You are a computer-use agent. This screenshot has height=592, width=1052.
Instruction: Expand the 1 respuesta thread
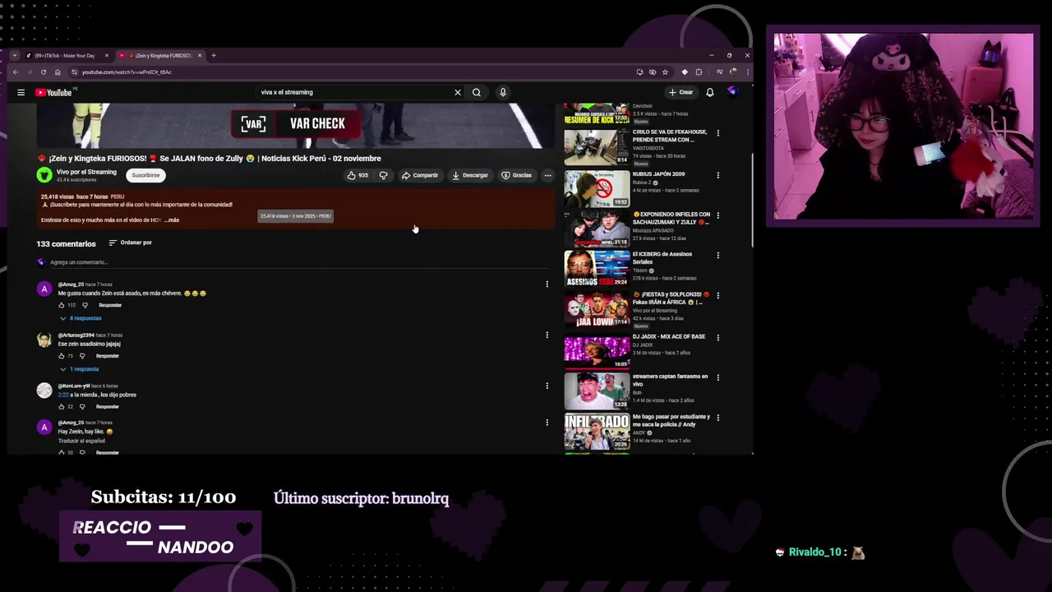click(x=79, y=369)
